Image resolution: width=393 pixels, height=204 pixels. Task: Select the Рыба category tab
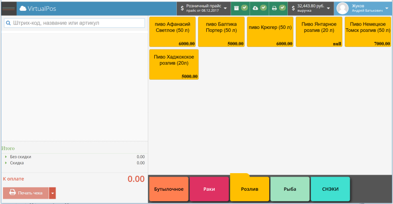point(290,189)
